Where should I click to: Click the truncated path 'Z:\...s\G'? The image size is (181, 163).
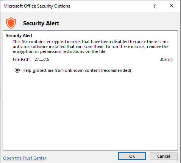[x=42, y=59]
